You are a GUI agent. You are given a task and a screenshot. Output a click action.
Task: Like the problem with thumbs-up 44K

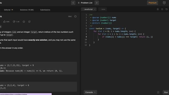click(6, 22)
